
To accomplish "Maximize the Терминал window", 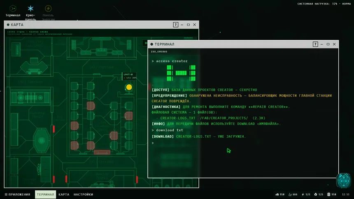I will [328, 44].
